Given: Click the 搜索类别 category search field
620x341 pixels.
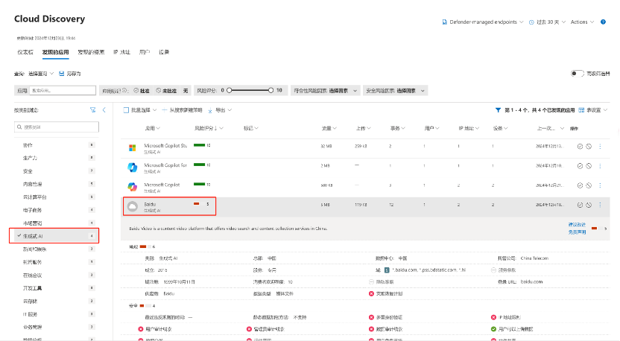Looking at the screenshot, I should click(57, 127).
